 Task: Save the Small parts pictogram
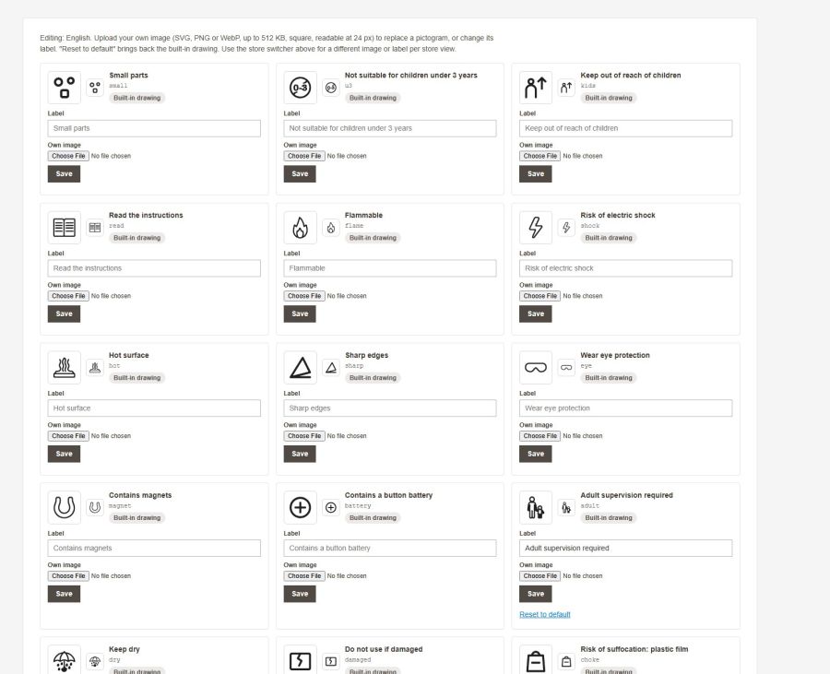click(x=64, y=173)
